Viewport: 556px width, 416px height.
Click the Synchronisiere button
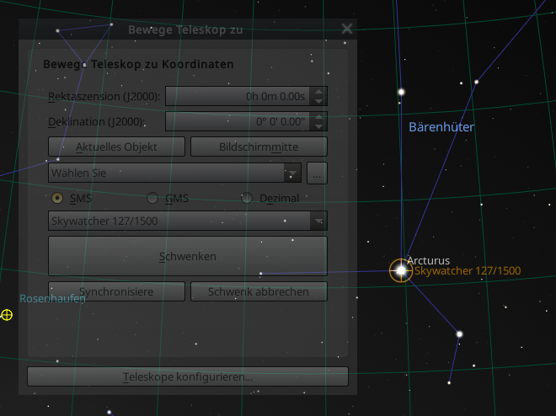pos(116,291)
